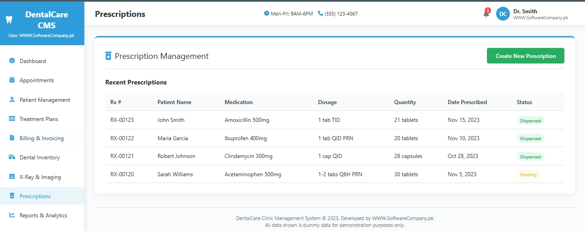Click the Appointments calendar icon
This screenshot has height=231, width=585.
(x=12, y=80)
